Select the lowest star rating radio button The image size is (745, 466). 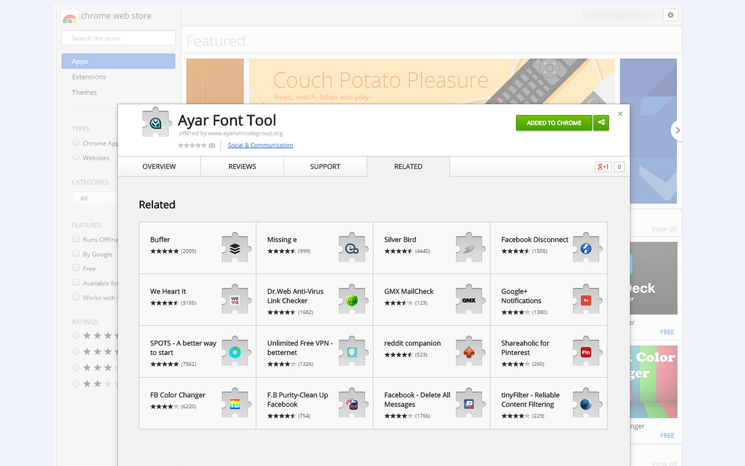[x=76, y=384]
